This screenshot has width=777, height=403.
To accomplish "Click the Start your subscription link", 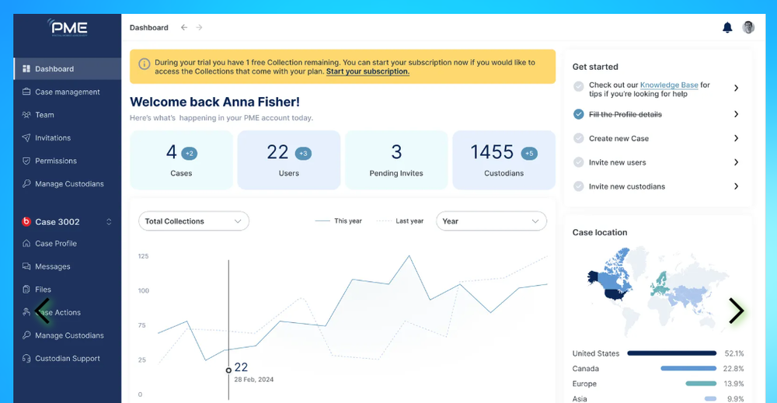I will pyautogui.click(x=368, y=71).
